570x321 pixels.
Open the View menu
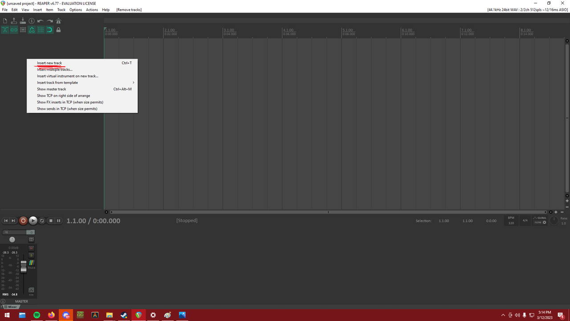(25, 10)
